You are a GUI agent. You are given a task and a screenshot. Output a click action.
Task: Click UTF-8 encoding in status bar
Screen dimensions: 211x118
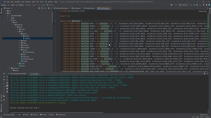point(202,117)
